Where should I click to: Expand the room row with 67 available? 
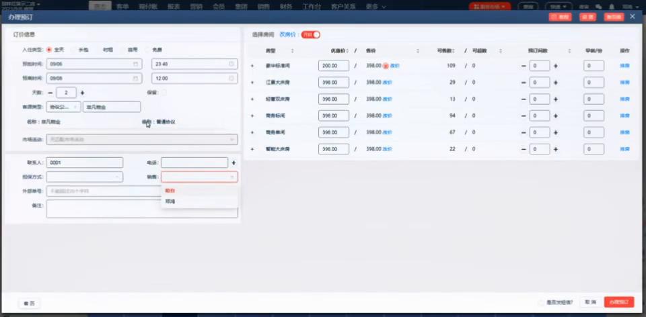click(252, 132)
